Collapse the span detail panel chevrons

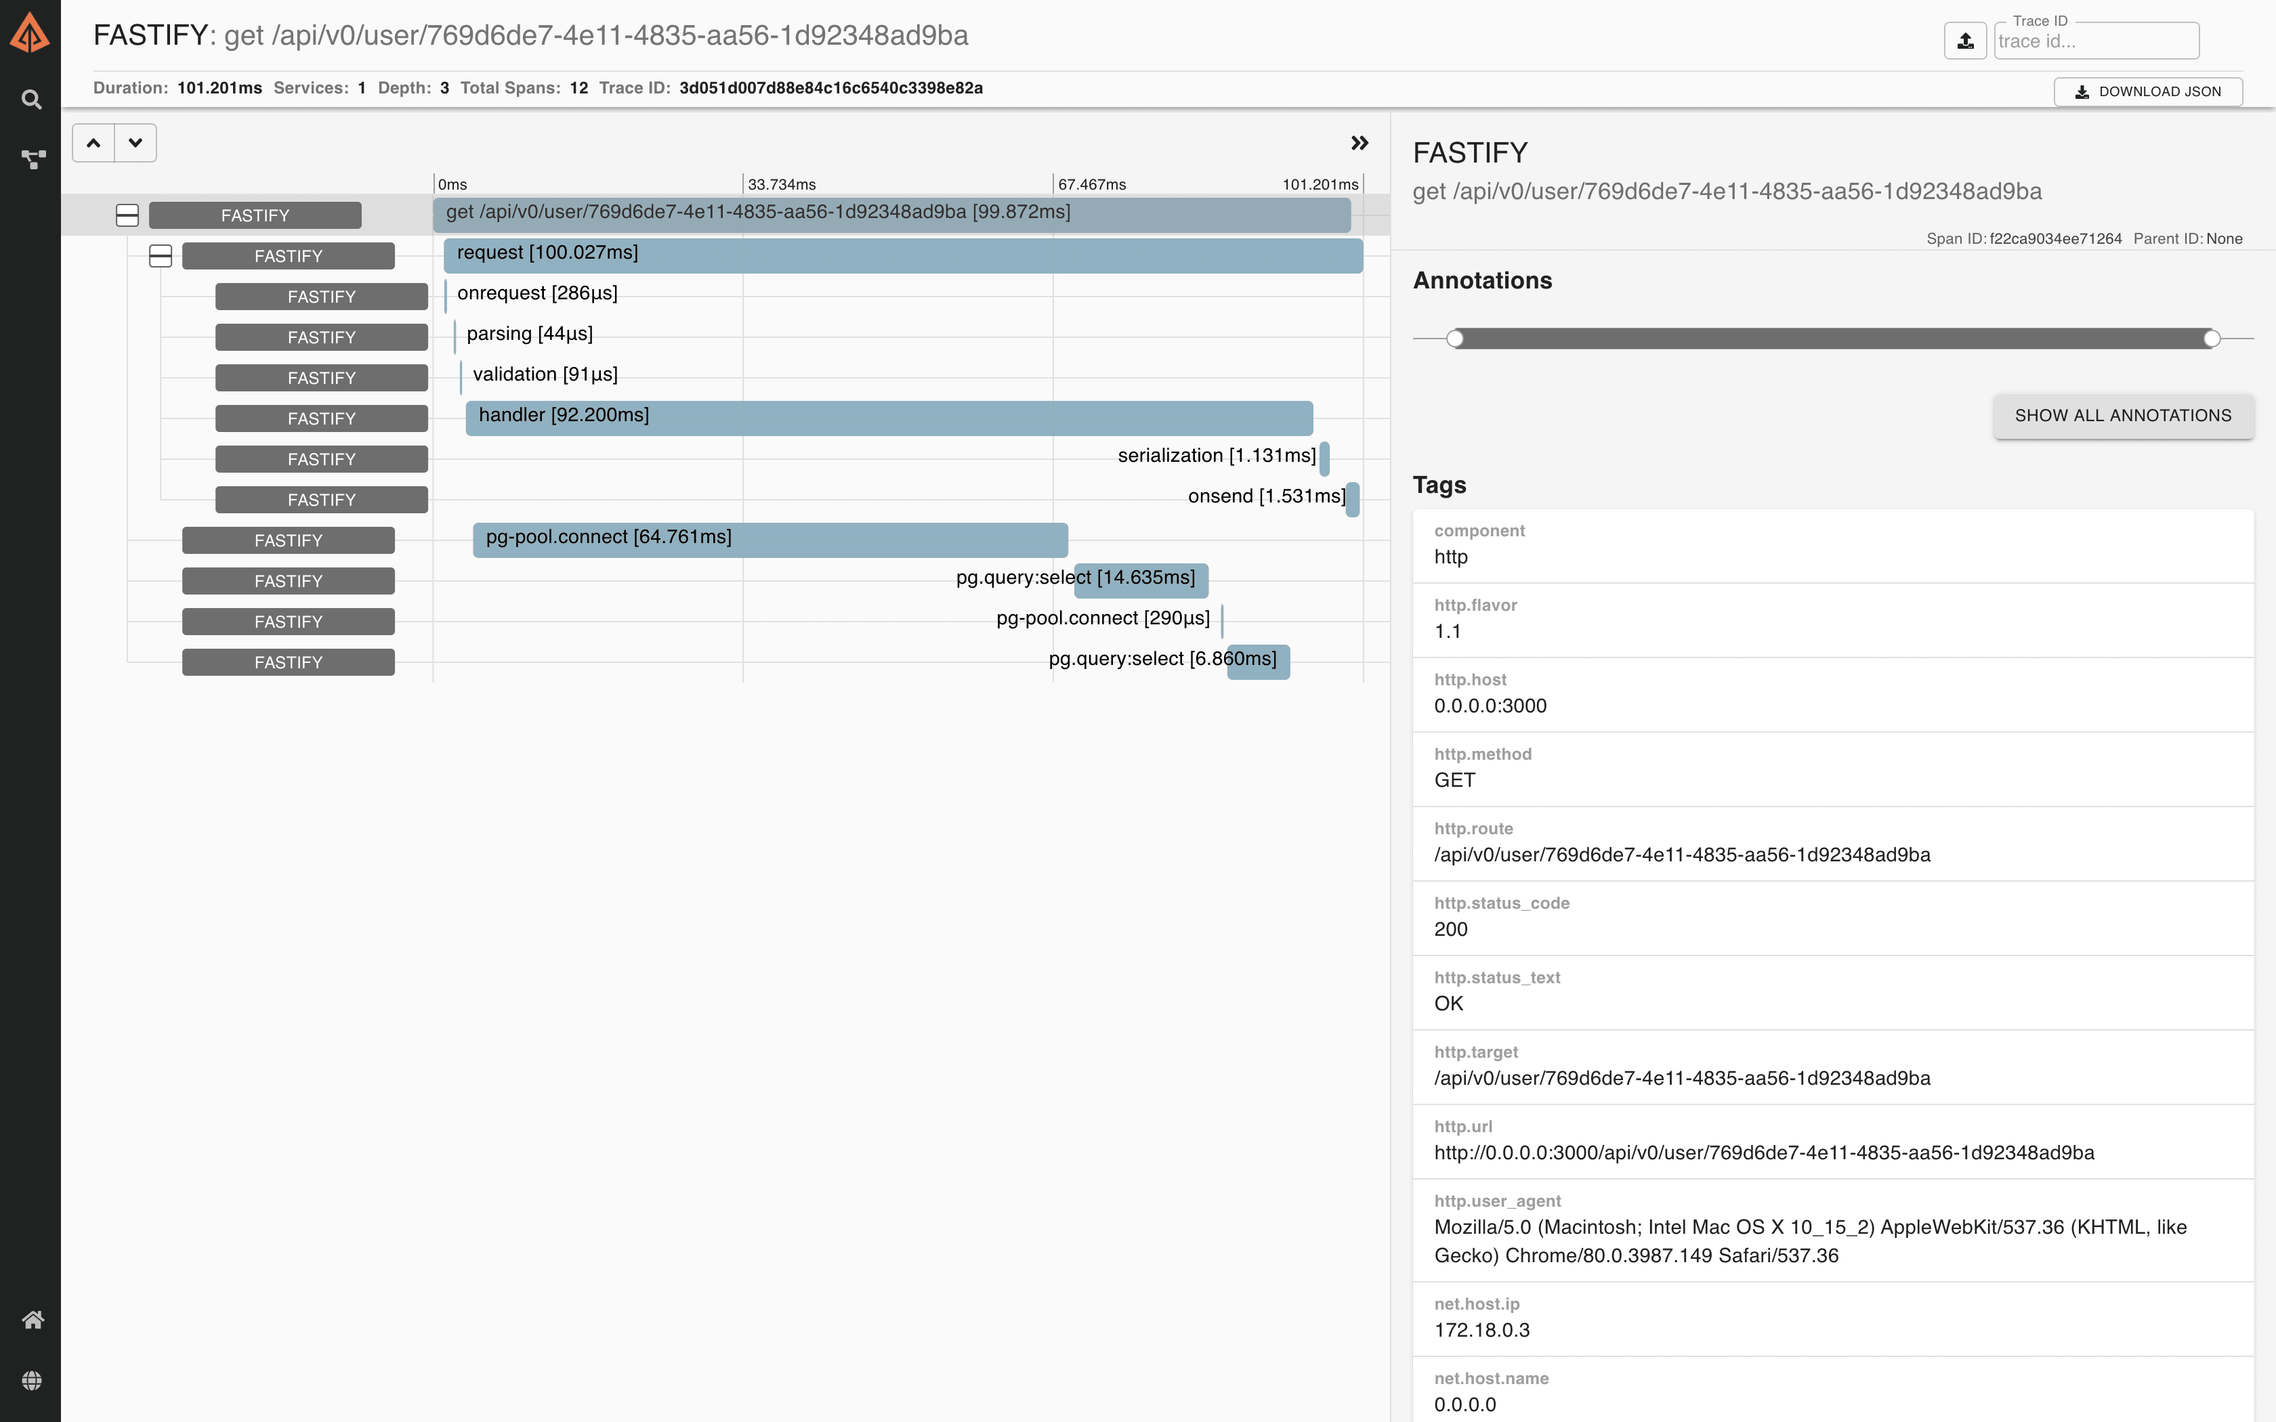point(1359,143)
